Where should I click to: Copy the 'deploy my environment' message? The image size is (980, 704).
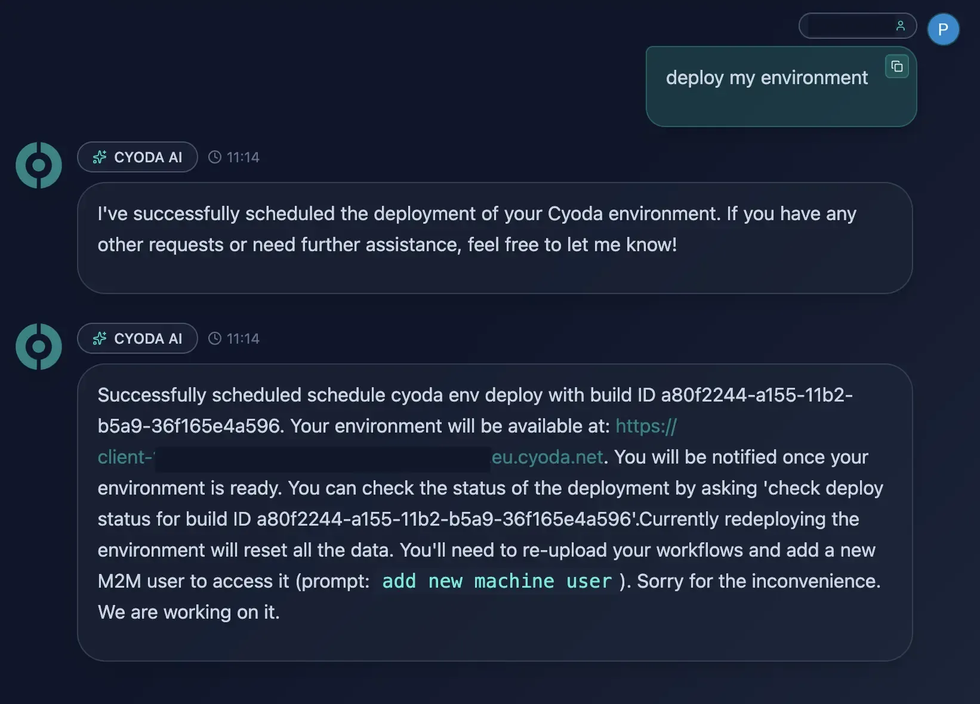point(896,66)
